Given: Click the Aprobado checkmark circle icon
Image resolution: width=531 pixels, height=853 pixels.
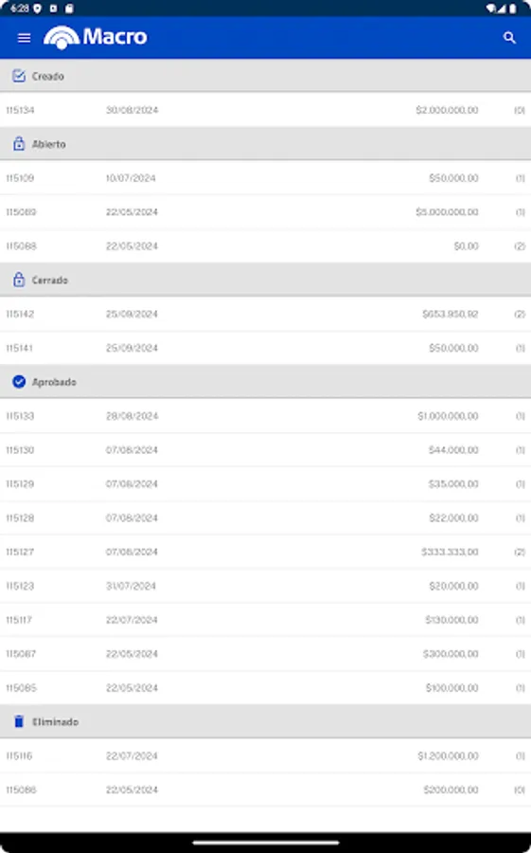Looking at the screenshot, I should pyautogui.click(x=19, y=382).
